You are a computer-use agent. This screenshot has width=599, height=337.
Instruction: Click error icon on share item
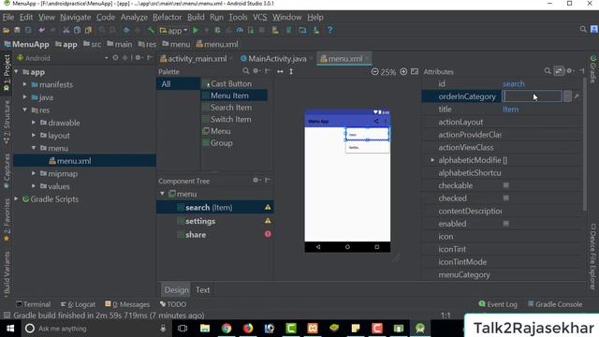268,234
